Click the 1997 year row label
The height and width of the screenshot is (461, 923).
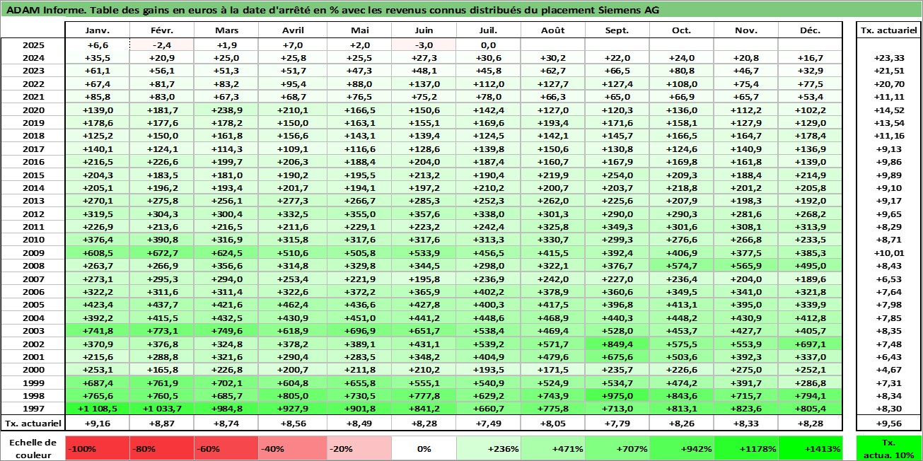coord(33,409)
